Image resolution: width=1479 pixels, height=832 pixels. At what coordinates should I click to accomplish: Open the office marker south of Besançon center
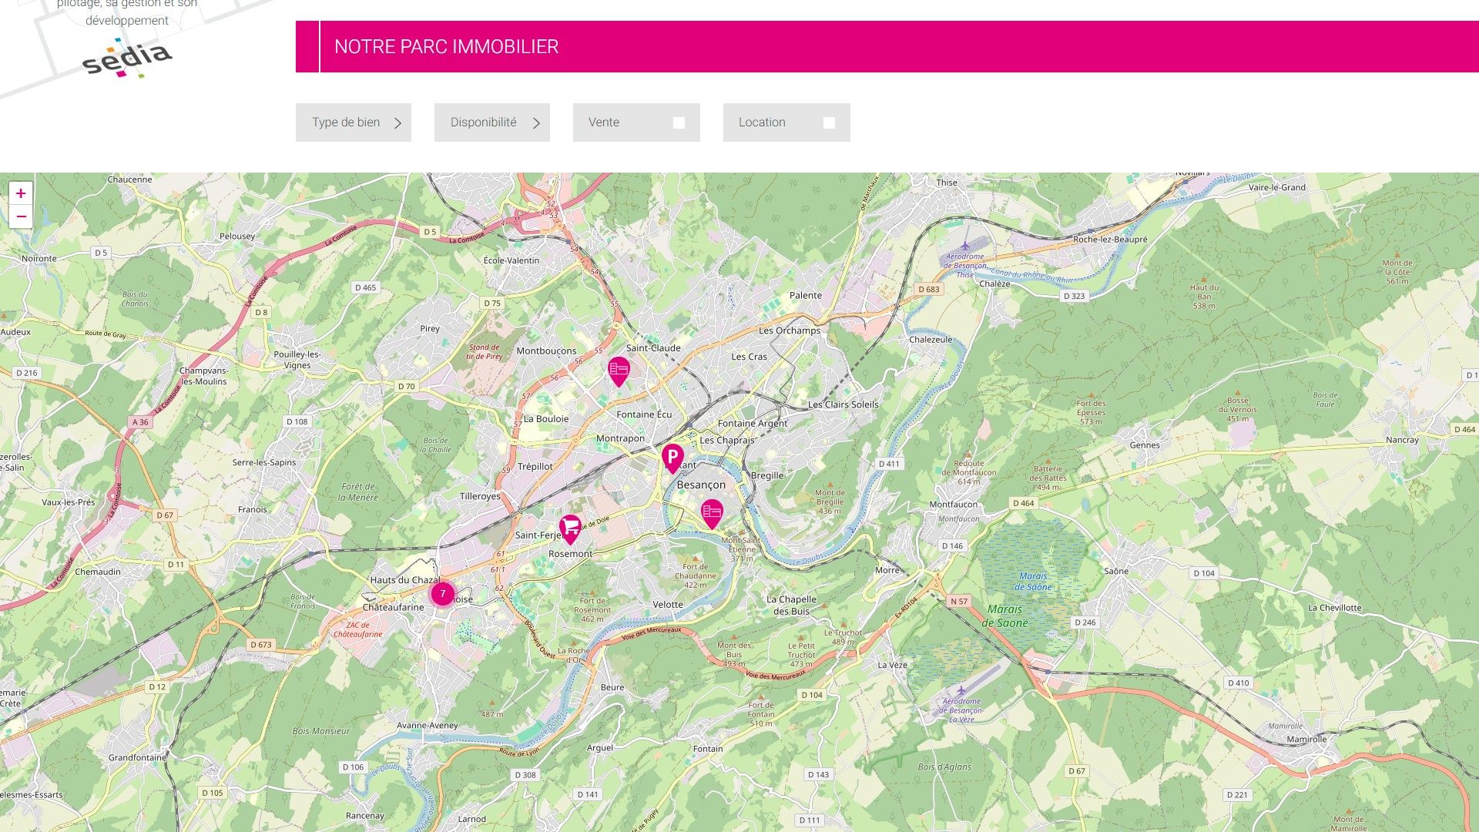(712, 514)
